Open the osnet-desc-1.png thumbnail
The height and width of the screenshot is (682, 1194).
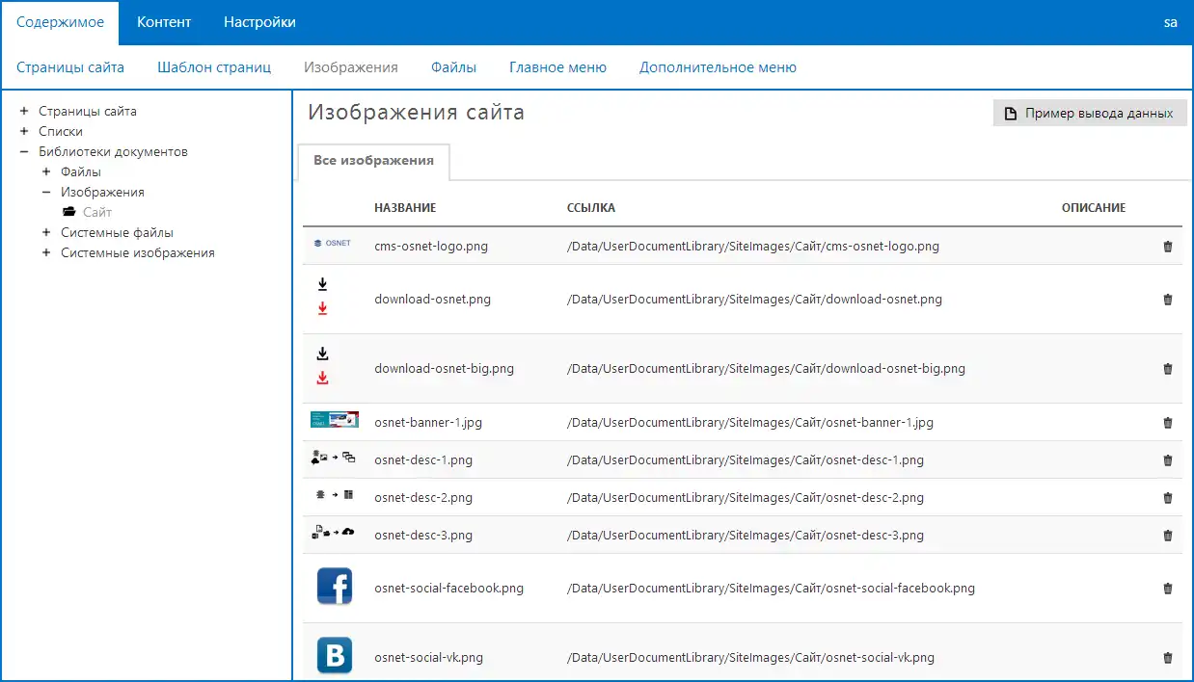pyautogui.click(x=334, y=458)
